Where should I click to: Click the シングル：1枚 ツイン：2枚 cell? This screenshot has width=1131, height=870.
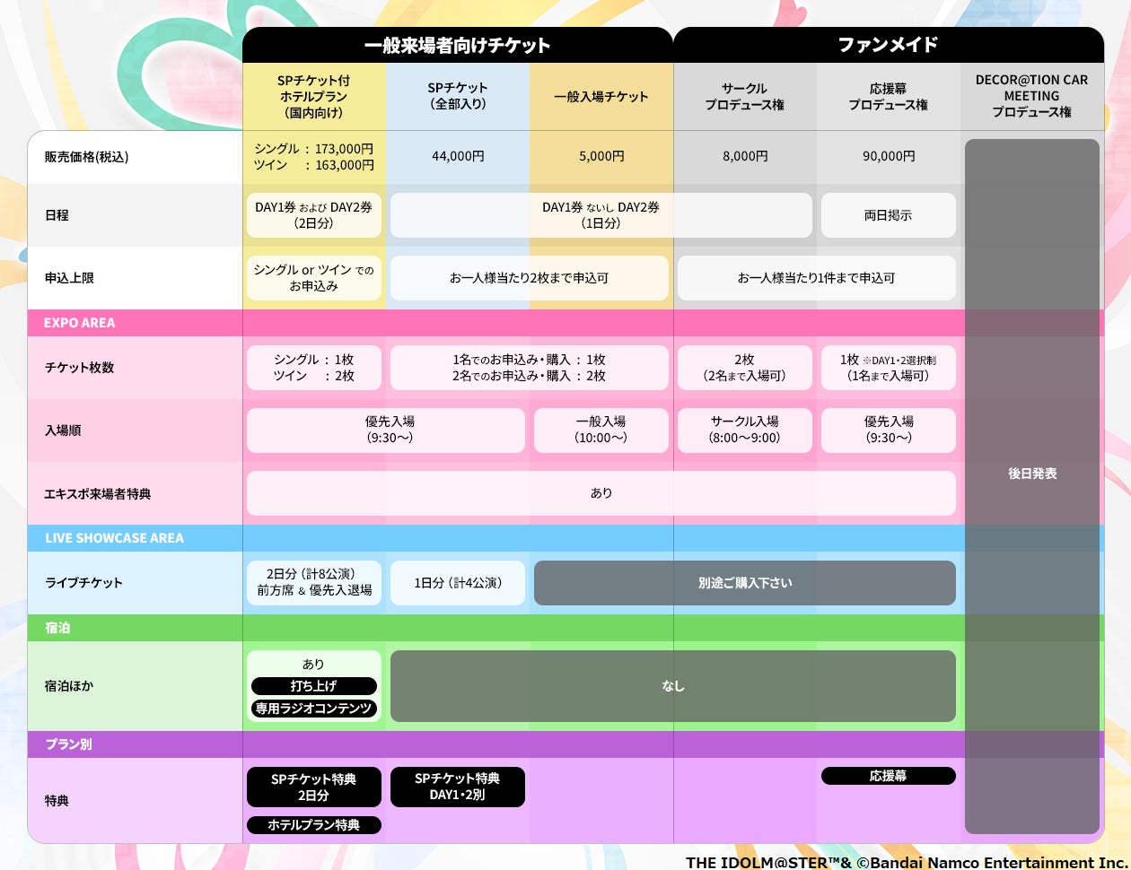314,368
